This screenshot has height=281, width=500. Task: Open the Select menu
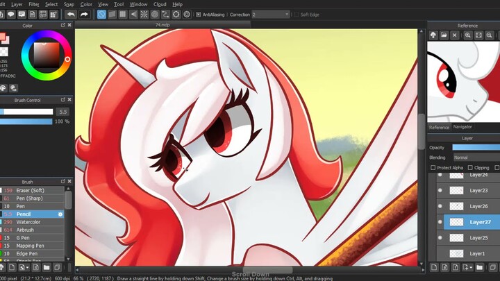click(51, 4)
